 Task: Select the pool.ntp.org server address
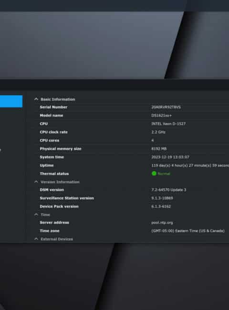162,223
